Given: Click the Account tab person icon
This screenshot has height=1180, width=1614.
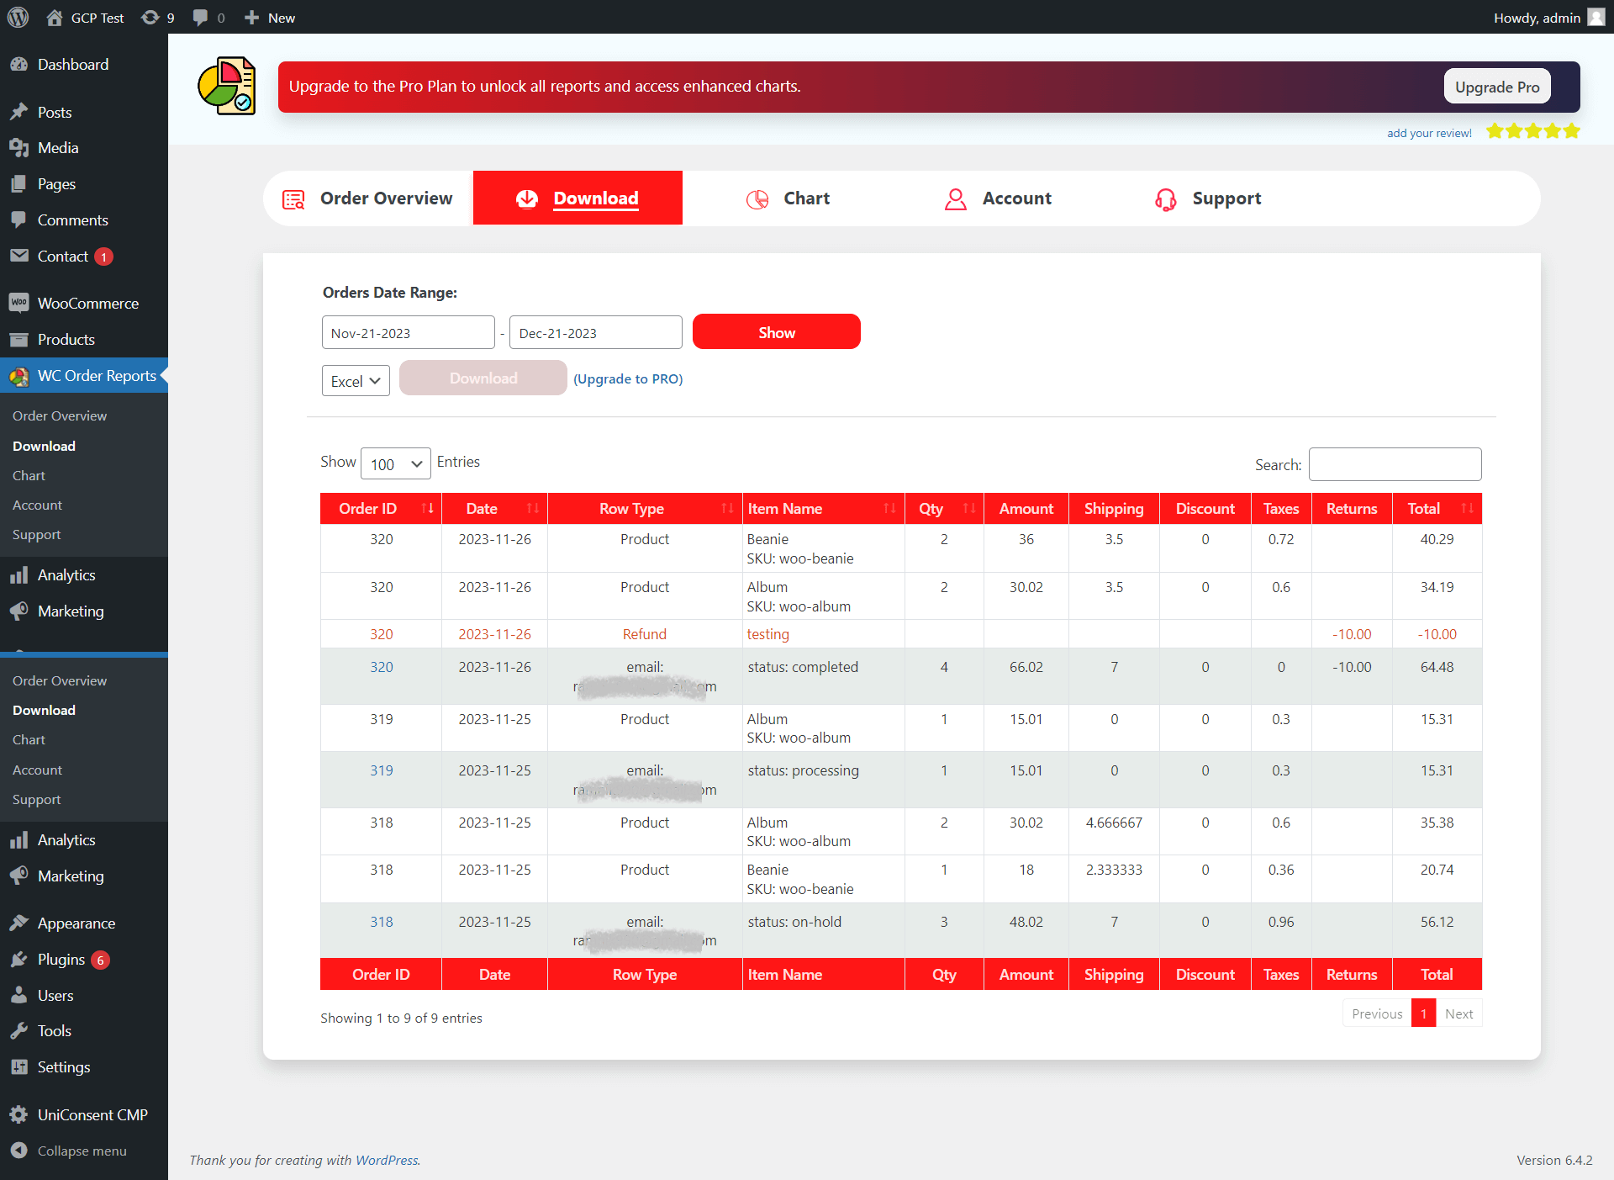Looking at the screenshot, I should pyautogui.click(x=955, y=198).
